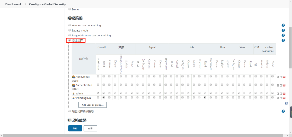This screenshot has width=292, height=137.
Task: Remove the Anonymous Users row
Action: coord(284,77)
